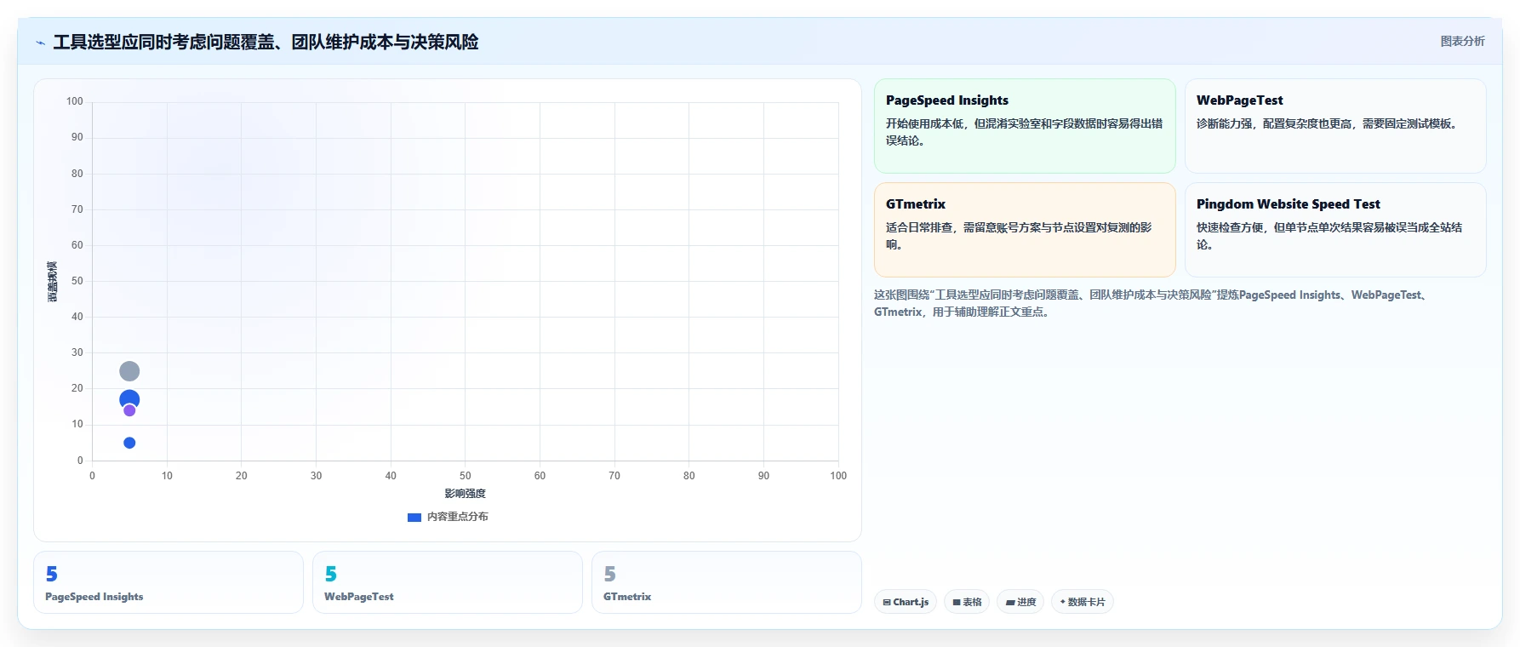Click the 内容重点分布 legend label

458,517
